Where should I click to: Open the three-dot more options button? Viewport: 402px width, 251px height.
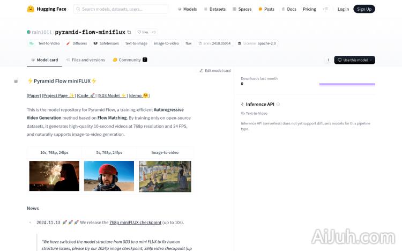coord(328,60)
